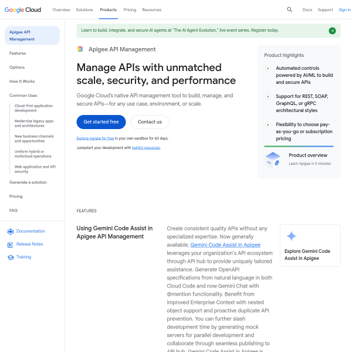352x352 pixels.
Task: Open the Documentation sidebar link
Action: click(31, 231)
